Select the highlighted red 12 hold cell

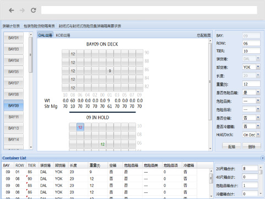click(80, 127)
